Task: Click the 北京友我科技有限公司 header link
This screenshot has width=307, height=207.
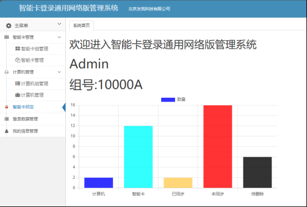Action: point(149,9)
